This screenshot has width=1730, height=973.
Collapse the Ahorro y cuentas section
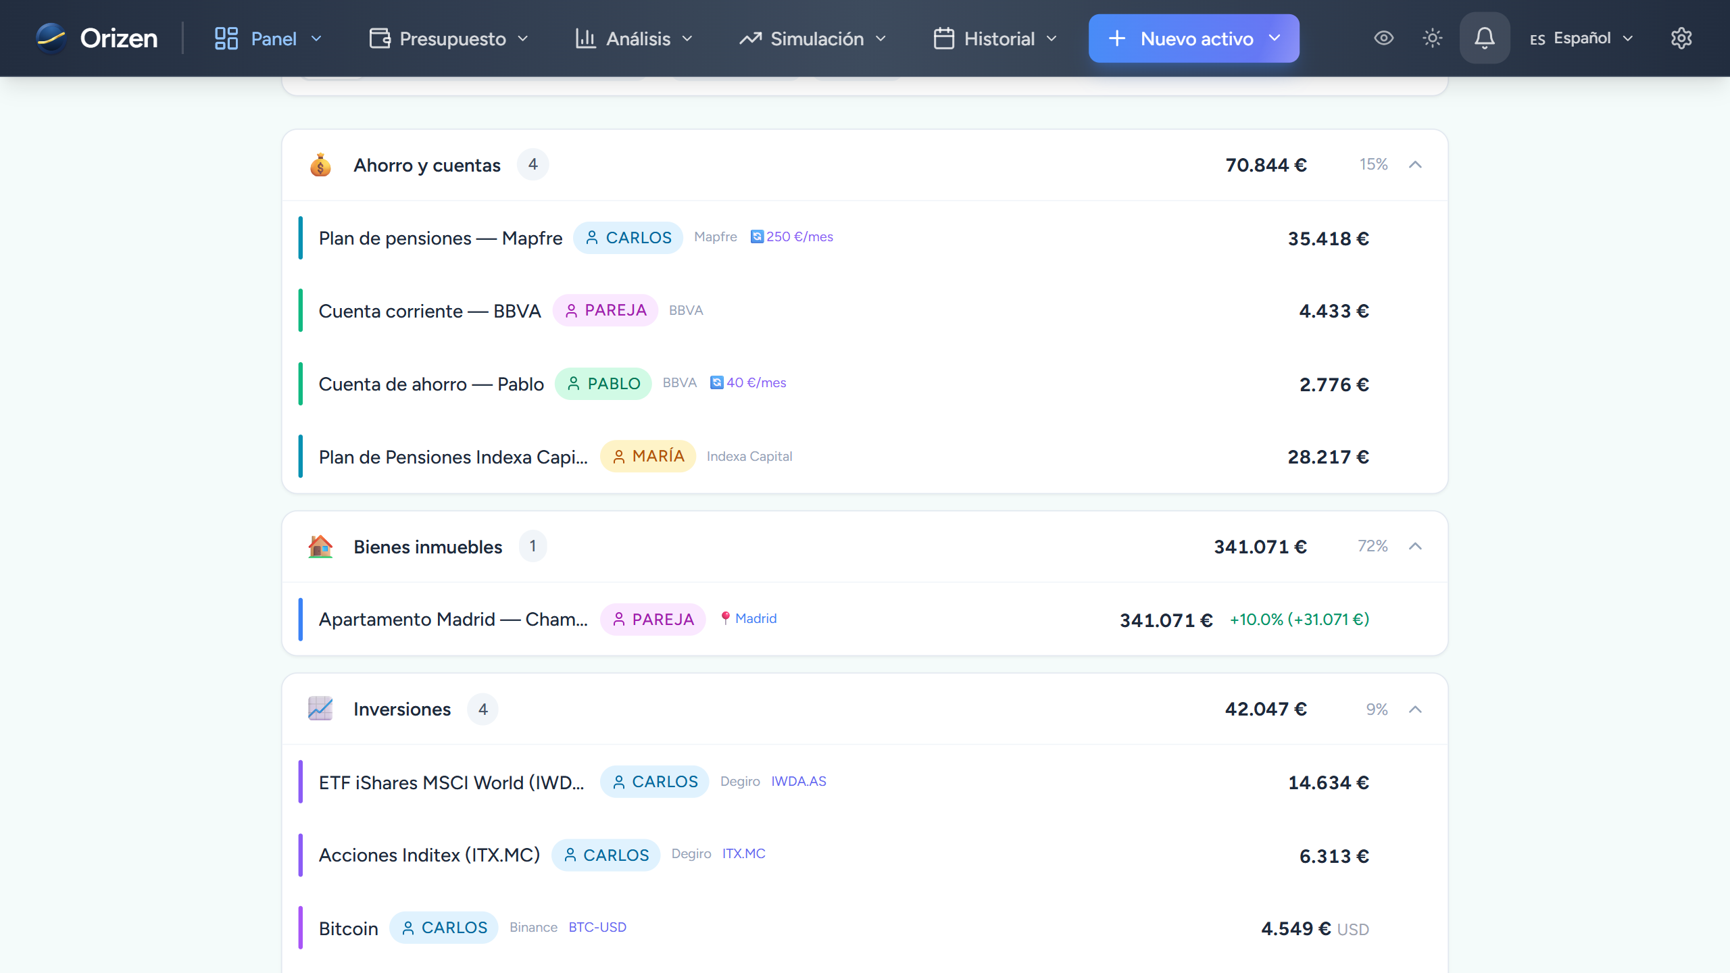(1415, 165)
